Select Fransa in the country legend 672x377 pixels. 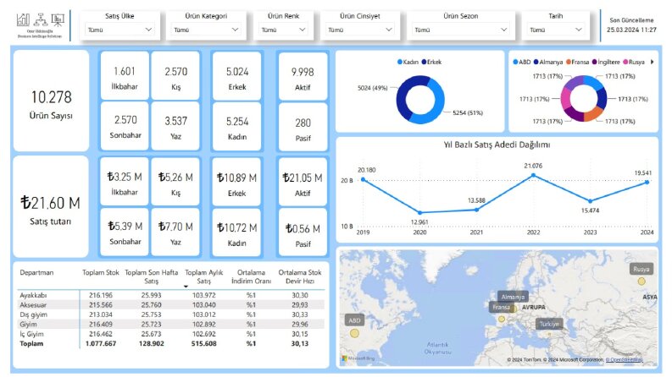click(577, 62)
